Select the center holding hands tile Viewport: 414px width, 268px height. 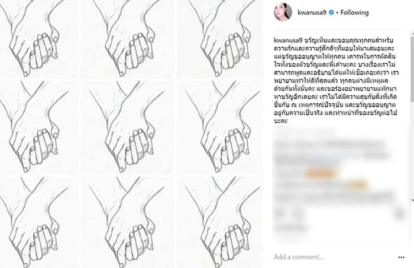pyautogui.click(x=128, y=127)
